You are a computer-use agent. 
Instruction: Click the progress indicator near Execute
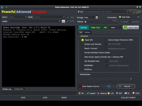pos(109,86)
